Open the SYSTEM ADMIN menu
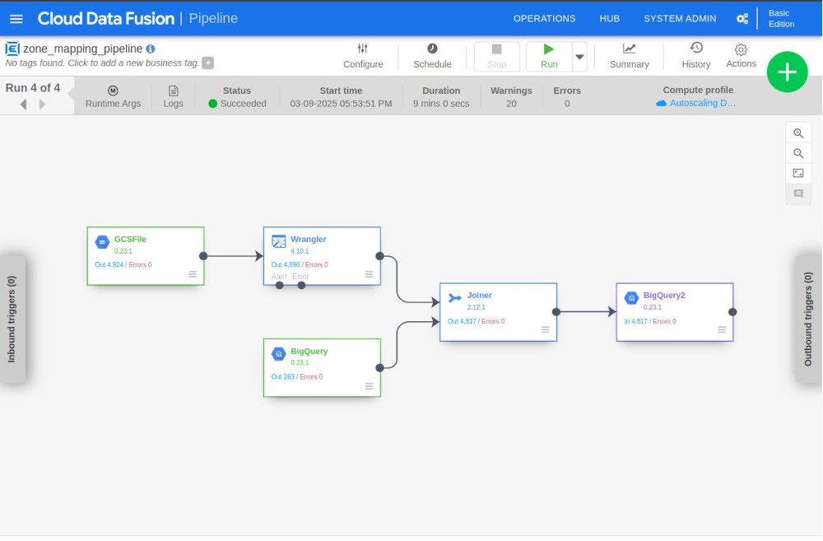Image resolution: width=823 pixels, height=541 pixels. click(680, 19)
